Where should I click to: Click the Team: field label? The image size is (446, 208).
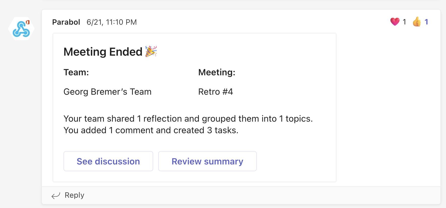tap(76, 72)
